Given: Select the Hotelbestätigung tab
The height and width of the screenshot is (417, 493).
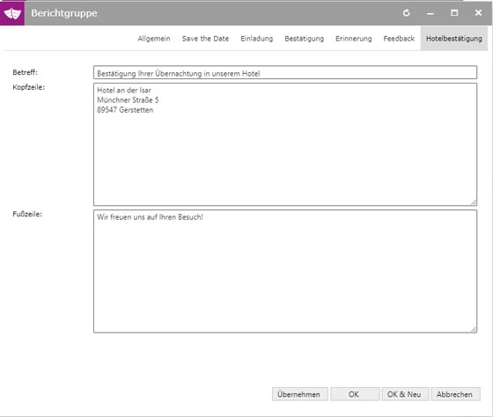Looking at the screenshot, I should [x=454, y=39].
